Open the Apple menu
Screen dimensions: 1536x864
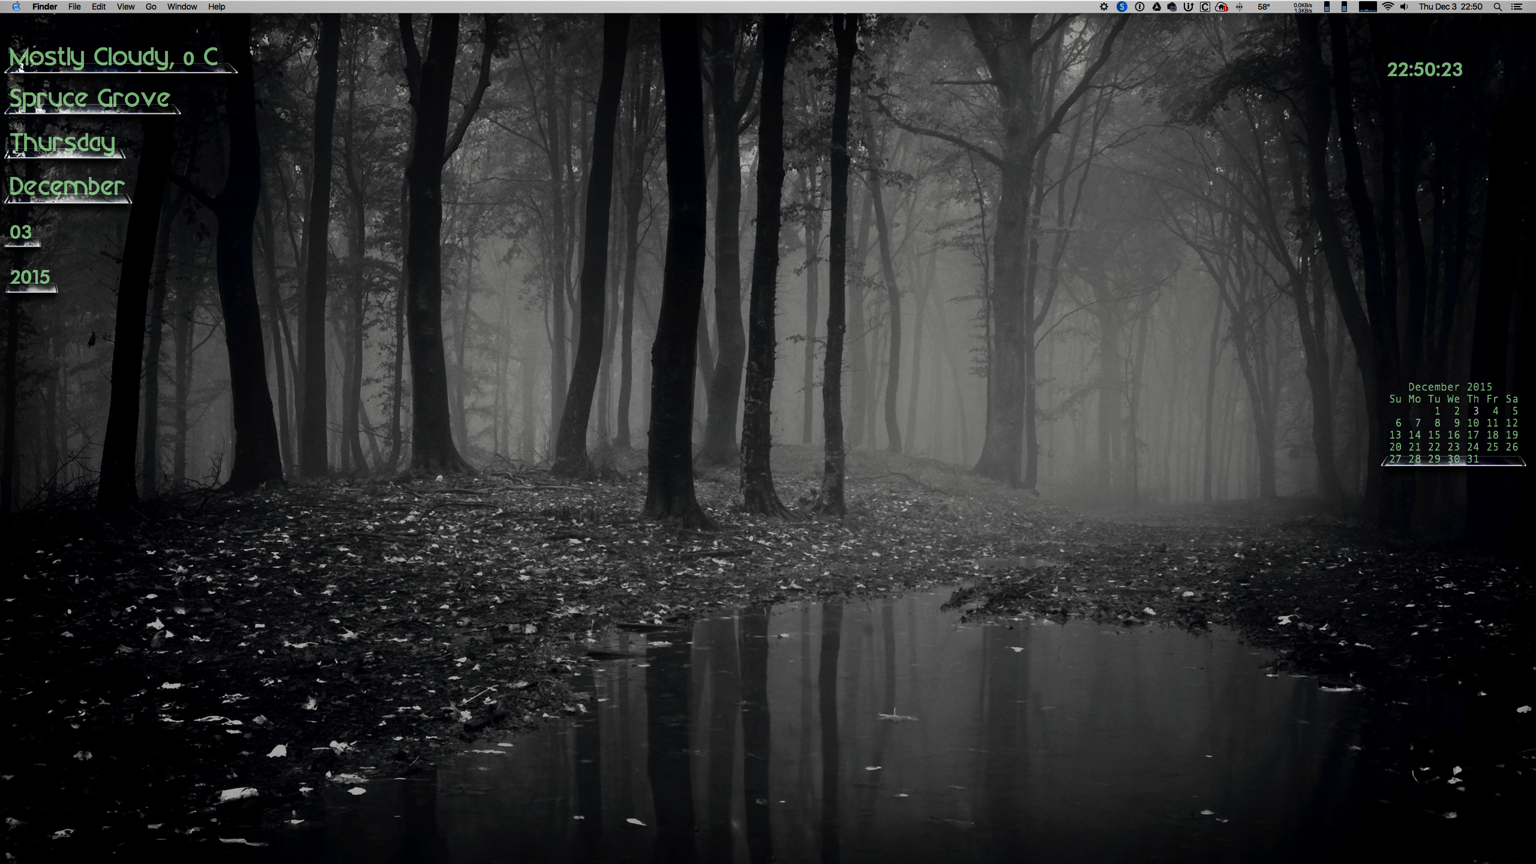coord(16,7)
